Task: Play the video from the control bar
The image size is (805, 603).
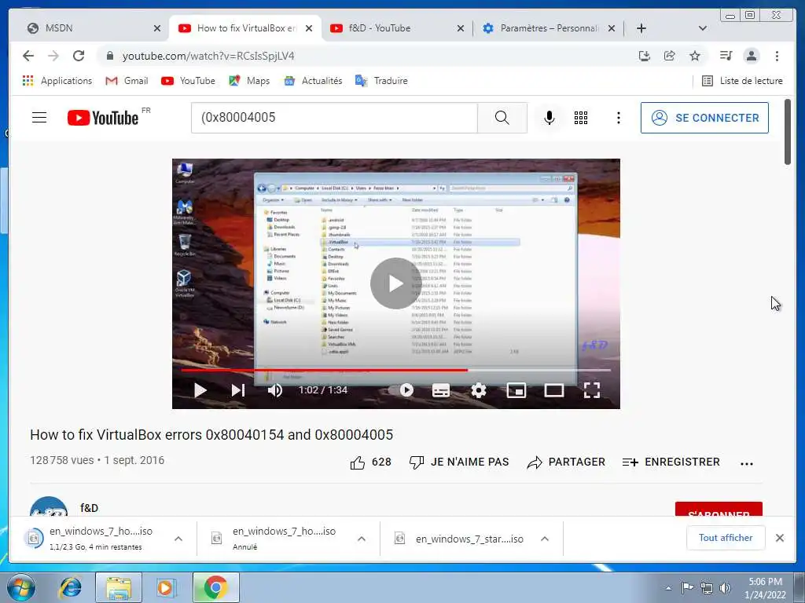Action: pyautogui.click(x=200, y=390)
